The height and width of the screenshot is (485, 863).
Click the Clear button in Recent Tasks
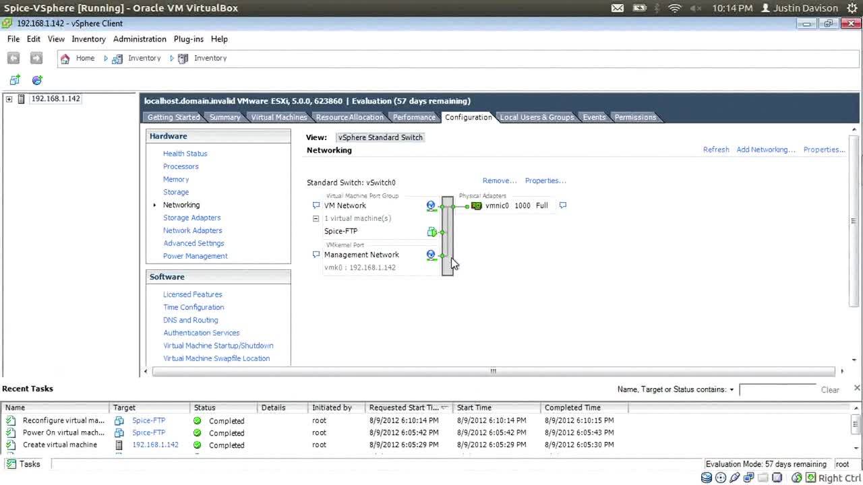[830, 390]
